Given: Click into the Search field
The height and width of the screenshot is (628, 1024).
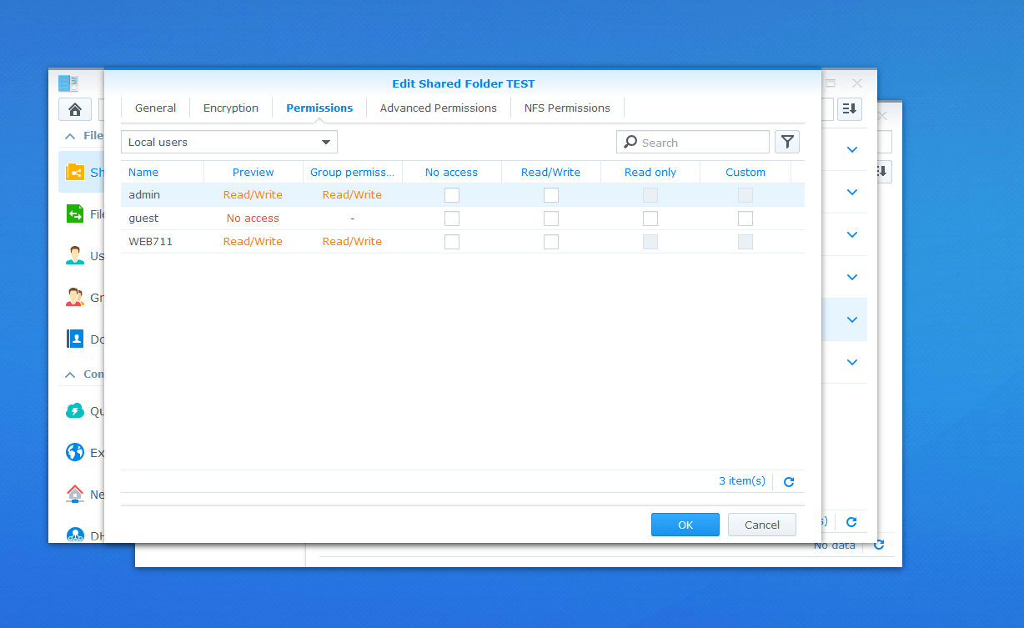Looking at the screenshot, I should [x=700, y=143].
